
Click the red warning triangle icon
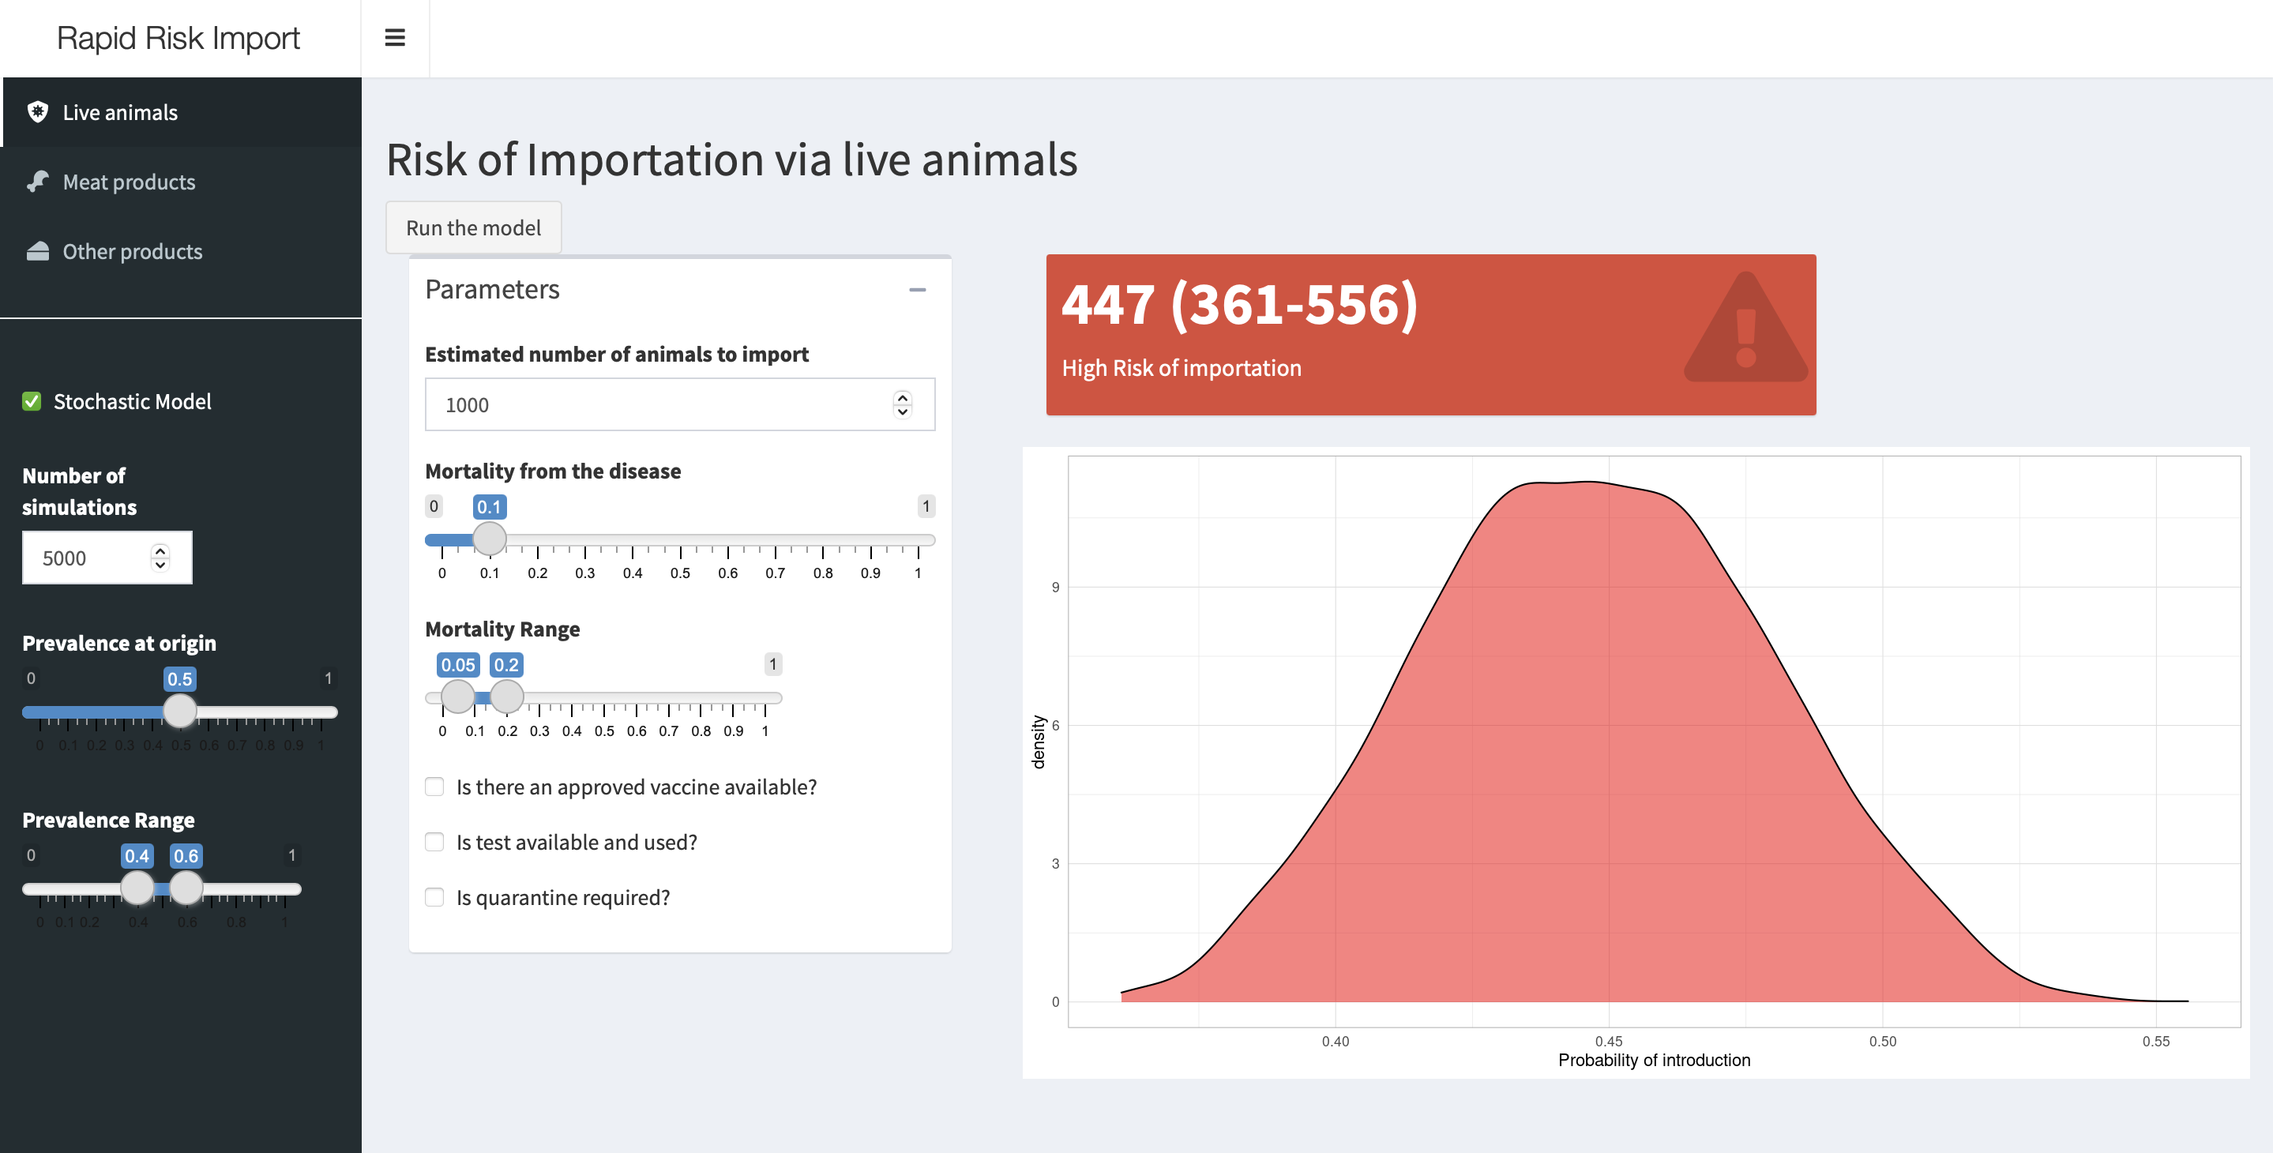(1745, 327)
